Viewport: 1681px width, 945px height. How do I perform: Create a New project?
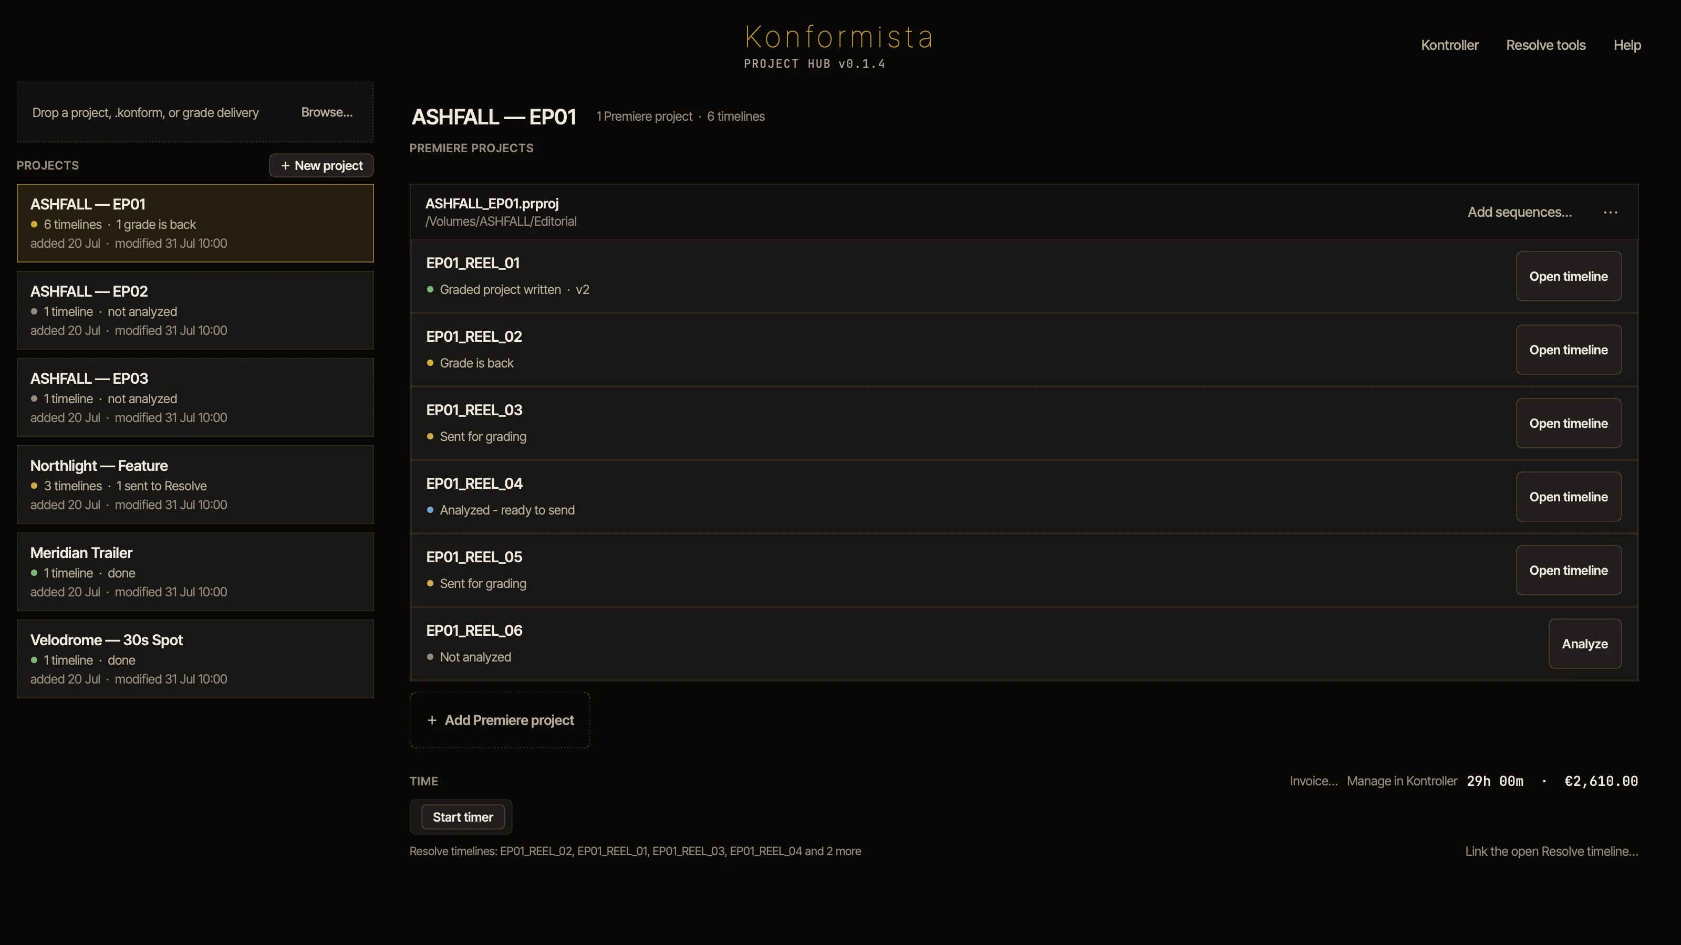(321, 166)
